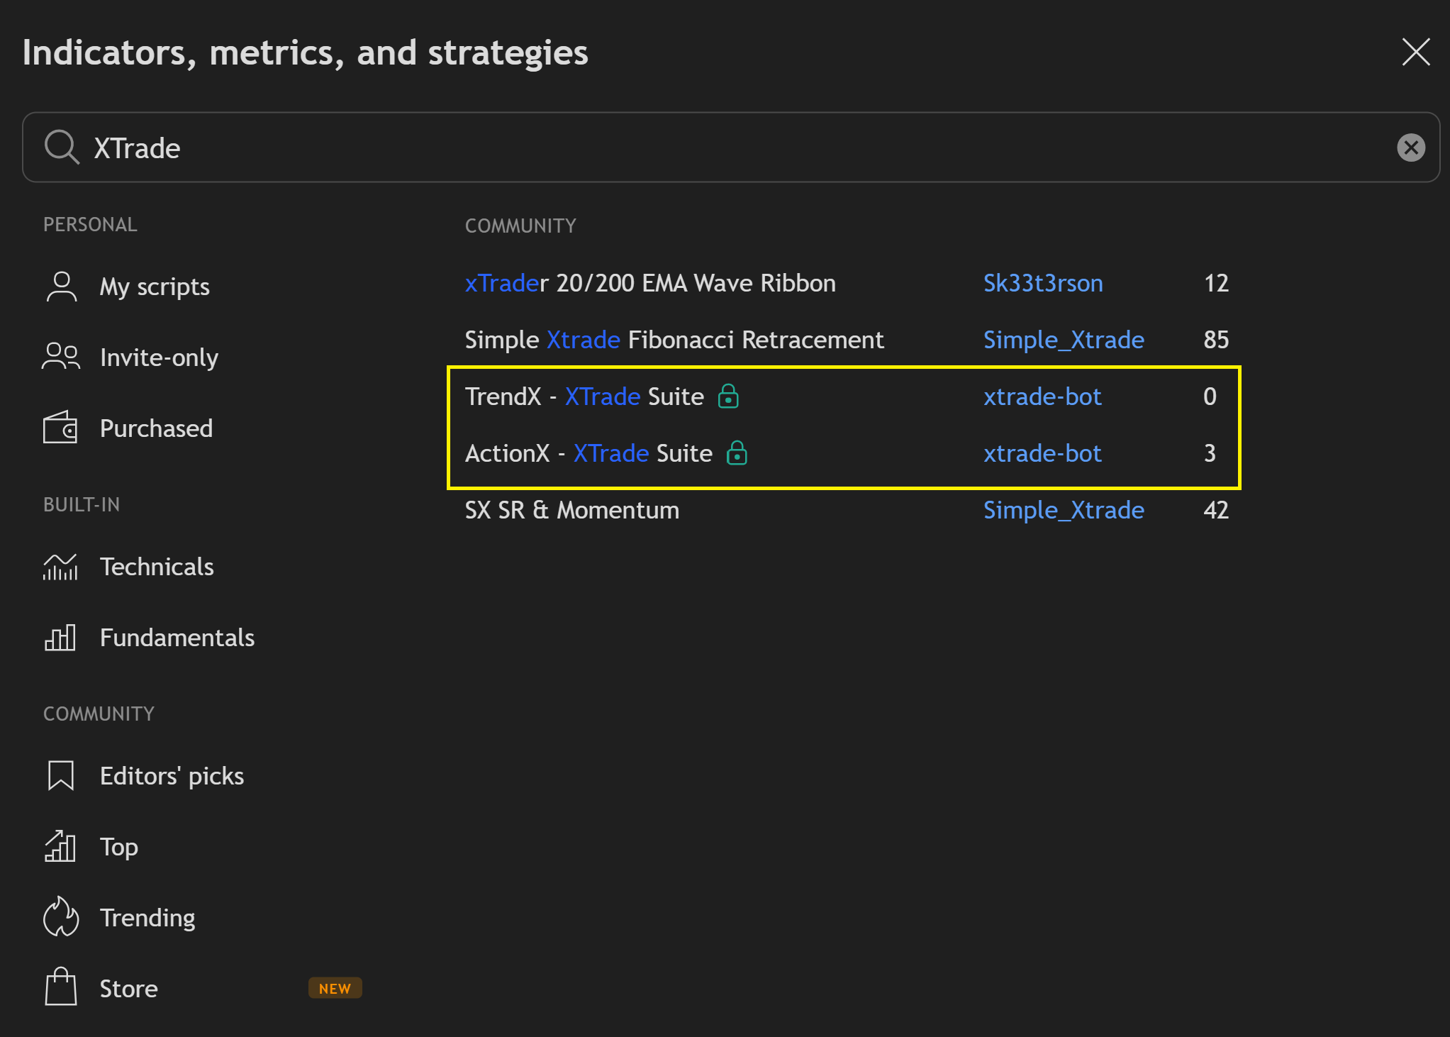The width and height of the screenshot is (1450, 1037).
Task: Click the lock icon beside ActionX
Action: (737, 453)
